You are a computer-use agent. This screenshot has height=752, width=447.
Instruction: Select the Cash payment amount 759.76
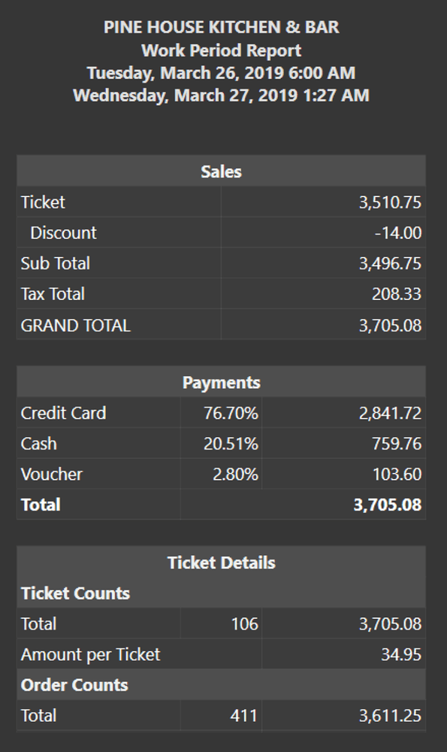[397, 444]
